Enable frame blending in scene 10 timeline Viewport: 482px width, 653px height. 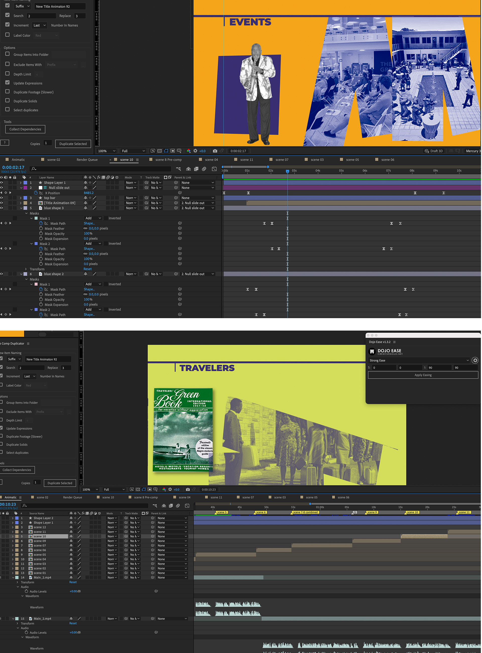point(196,169)
